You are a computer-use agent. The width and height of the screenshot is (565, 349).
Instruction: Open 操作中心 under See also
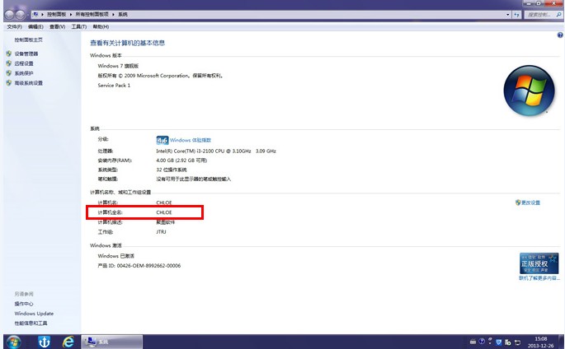pos(24,304)
